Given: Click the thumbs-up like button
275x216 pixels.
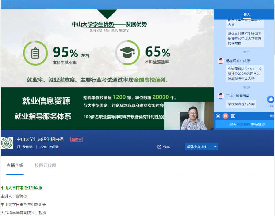Looking at the screenshot, I should [x=270, y=99].
